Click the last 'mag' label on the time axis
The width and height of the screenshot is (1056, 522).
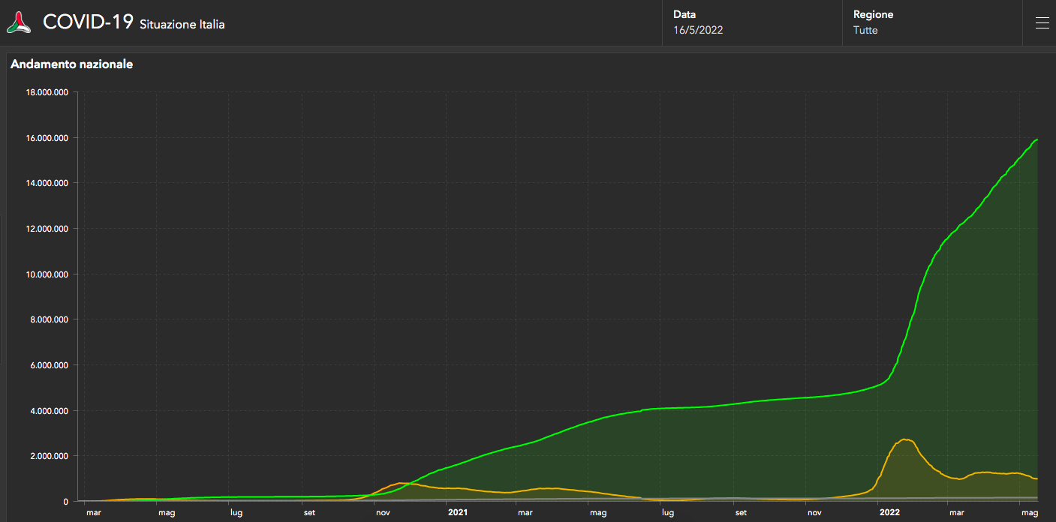pyautogui.click(x=1030, y=513)
